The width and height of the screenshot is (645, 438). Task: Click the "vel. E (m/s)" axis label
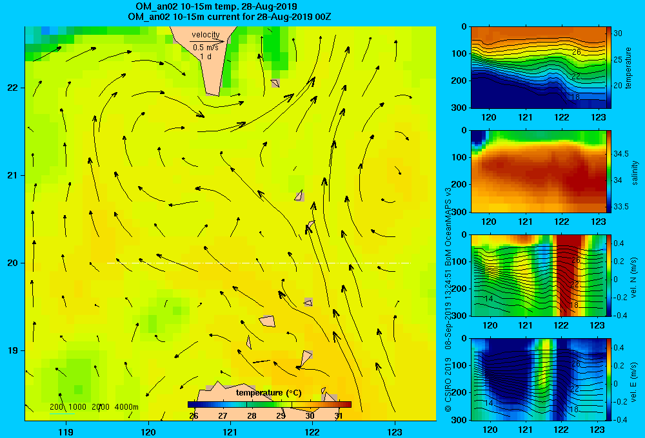pos(635,382)
